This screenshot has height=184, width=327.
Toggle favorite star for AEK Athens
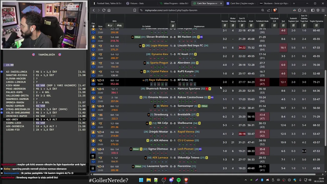coord(93,141)
